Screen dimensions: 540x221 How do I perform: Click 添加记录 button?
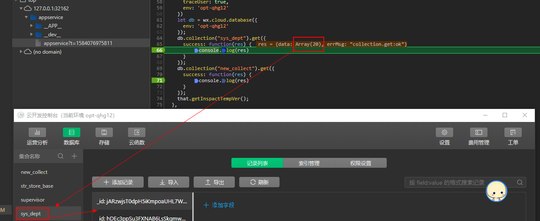[x=118, y=182]
